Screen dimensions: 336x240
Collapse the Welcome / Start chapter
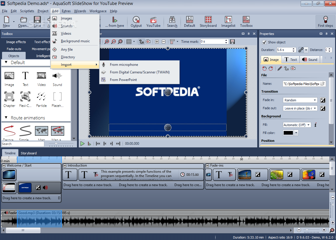(4, 165)
